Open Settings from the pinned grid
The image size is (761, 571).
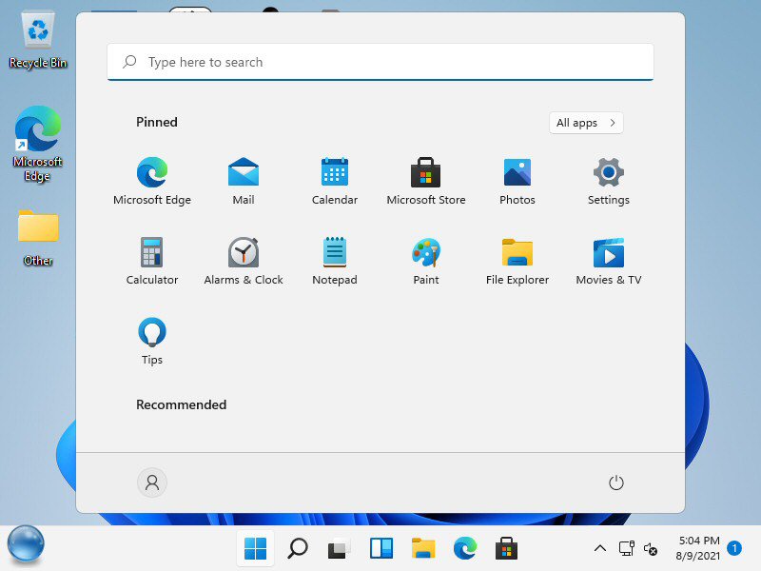click(x=608, y=181)
